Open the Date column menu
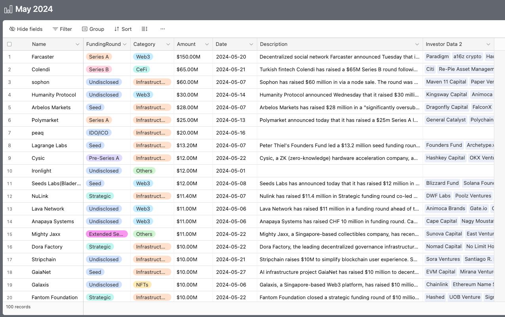 pos(251,44)
